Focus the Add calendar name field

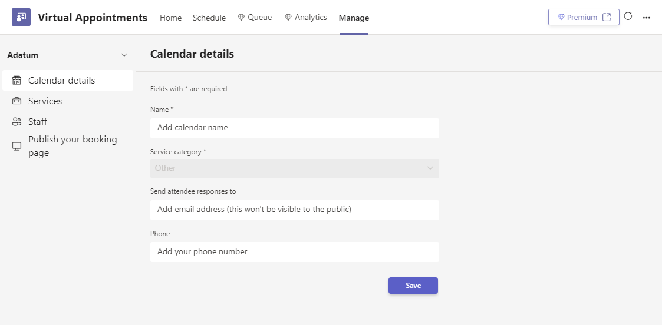coord(295,128)
